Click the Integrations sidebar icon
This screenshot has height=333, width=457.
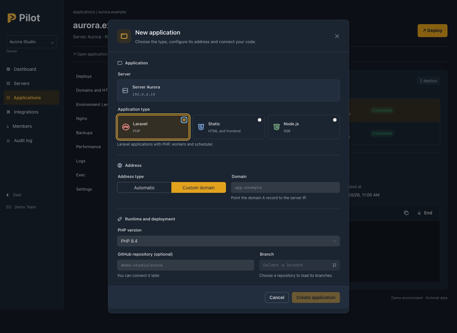pos(8,112)
